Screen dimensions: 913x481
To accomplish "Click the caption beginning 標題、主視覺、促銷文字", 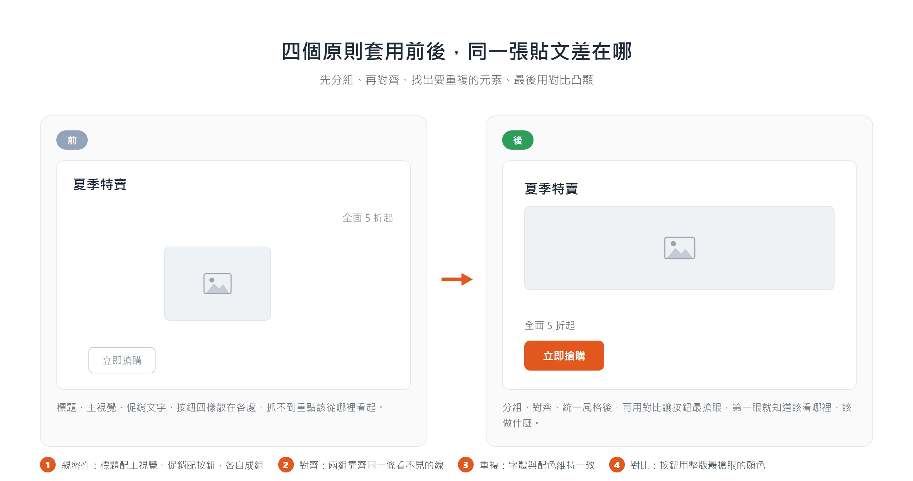I will tap(220, 407).
